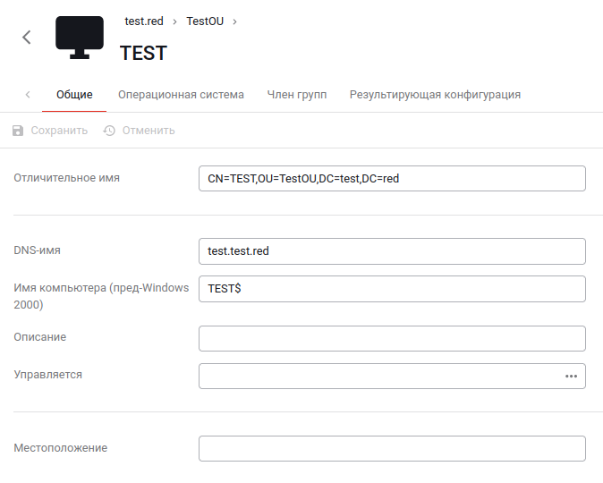The image size is (603, 483).
Task: Expand the chevron after TestOU breadcrumb
Action: 234,21
